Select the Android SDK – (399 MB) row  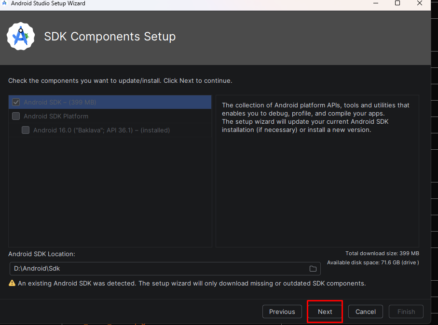pos(110,102)
